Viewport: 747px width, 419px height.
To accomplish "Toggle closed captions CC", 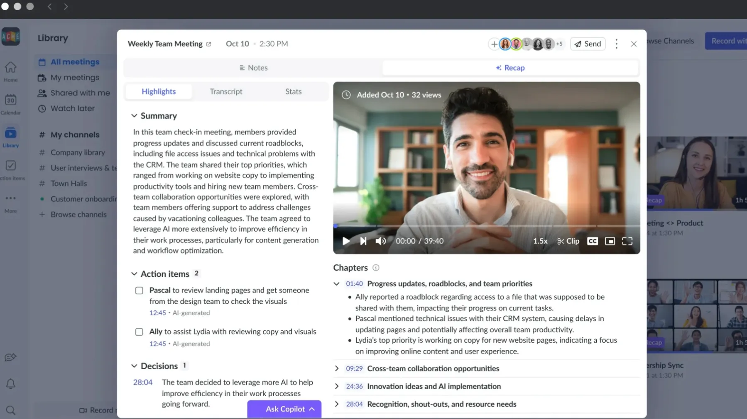I will pyautogui.click(x=593, y=241).
